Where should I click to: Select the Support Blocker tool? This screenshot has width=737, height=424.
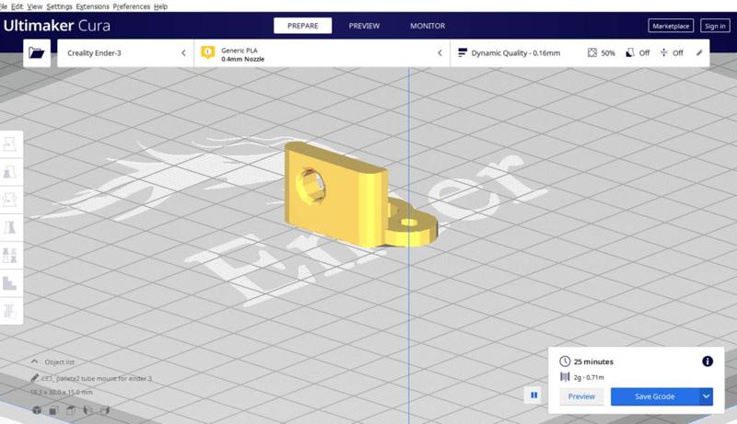10,283
